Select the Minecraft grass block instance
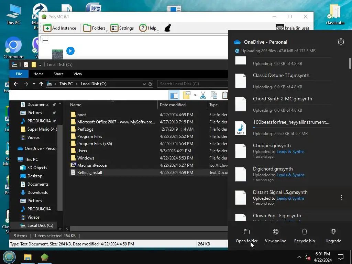 (x=57, y=54)
